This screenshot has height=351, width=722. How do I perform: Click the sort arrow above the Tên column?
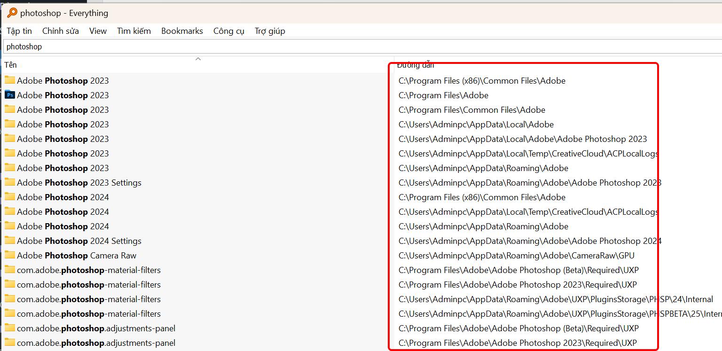(x=198, y=59)
